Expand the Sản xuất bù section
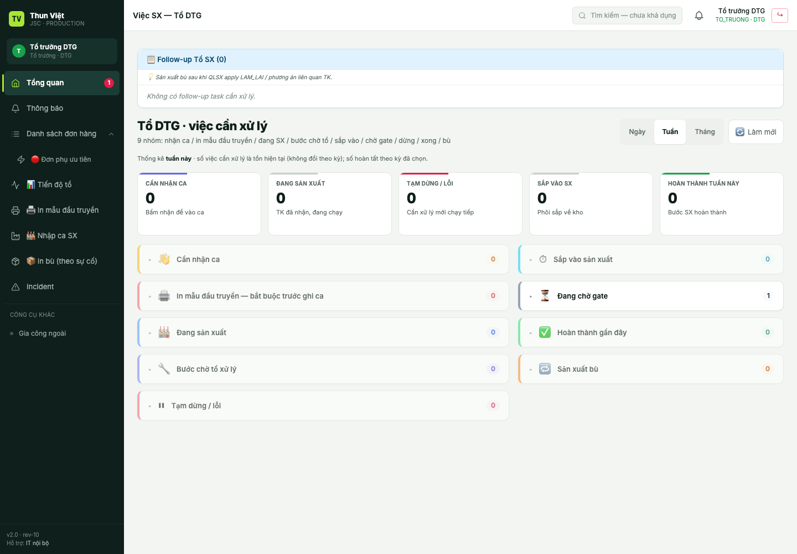The image size is (797, 554). 651,369
